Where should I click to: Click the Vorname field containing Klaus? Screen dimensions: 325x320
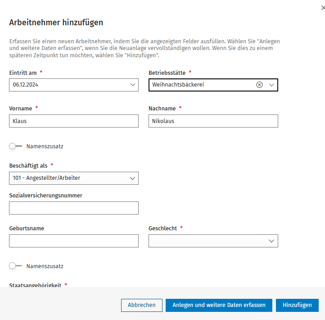(74, 121)
